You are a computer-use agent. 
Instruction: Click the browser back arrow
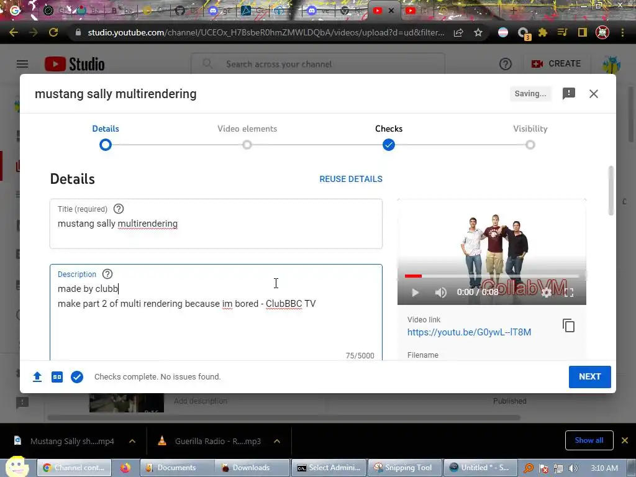pos(14,32)
